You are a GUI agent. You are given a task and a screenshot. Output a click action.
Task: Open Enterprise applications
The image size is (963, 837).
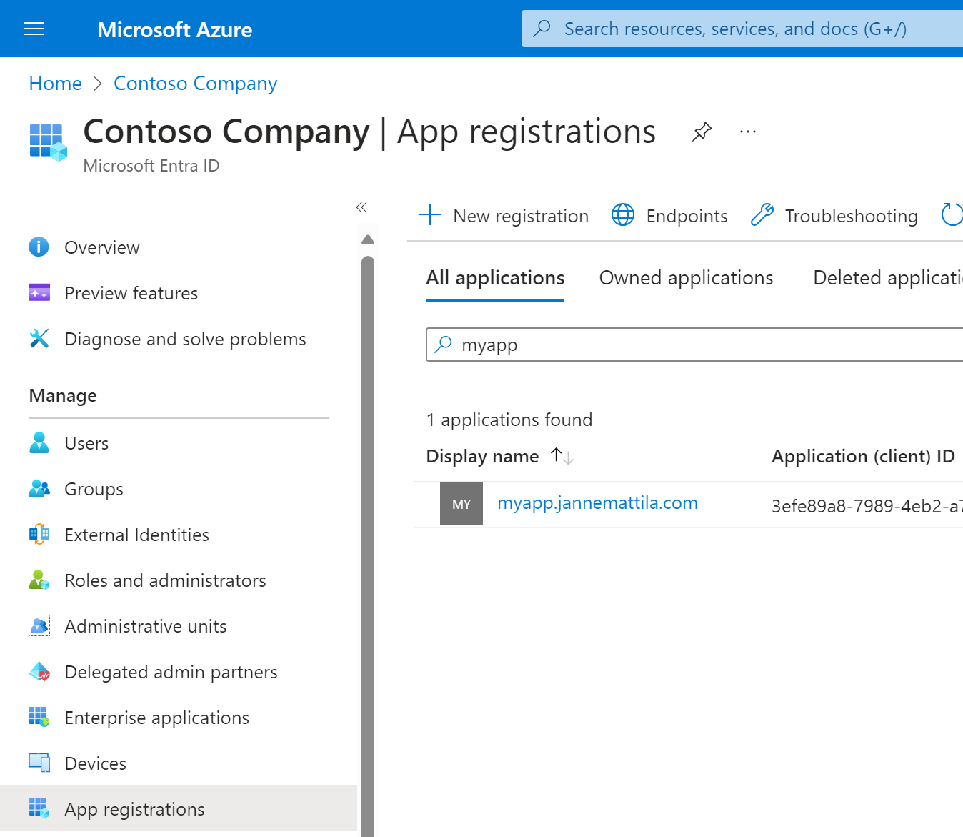pos(156,718)
